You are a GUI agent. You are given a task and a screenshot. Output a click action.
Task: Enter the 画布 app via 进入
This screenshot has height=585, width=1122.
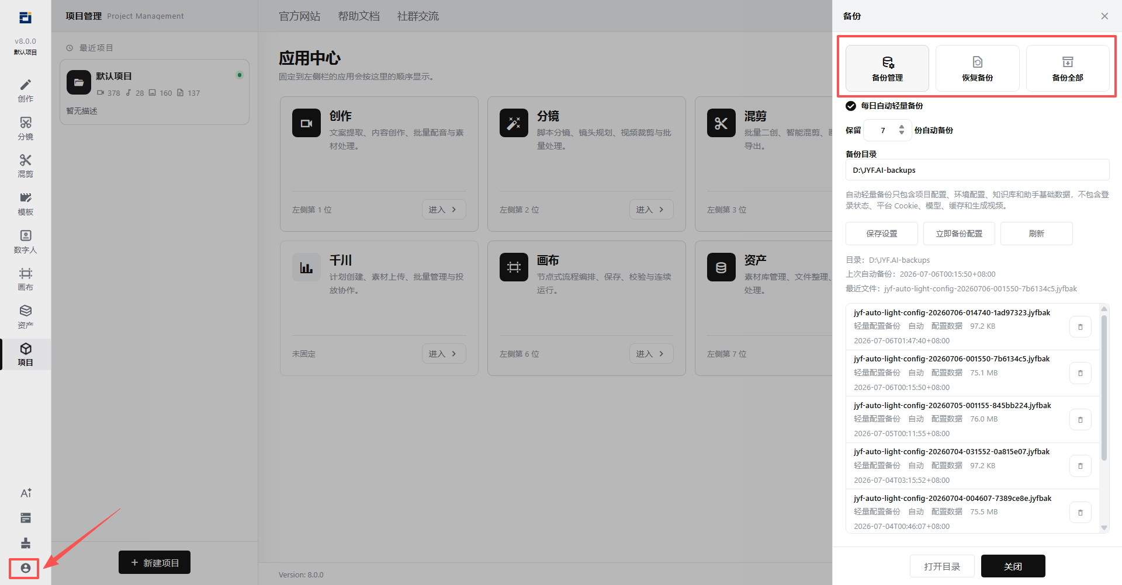click(651, 354)
